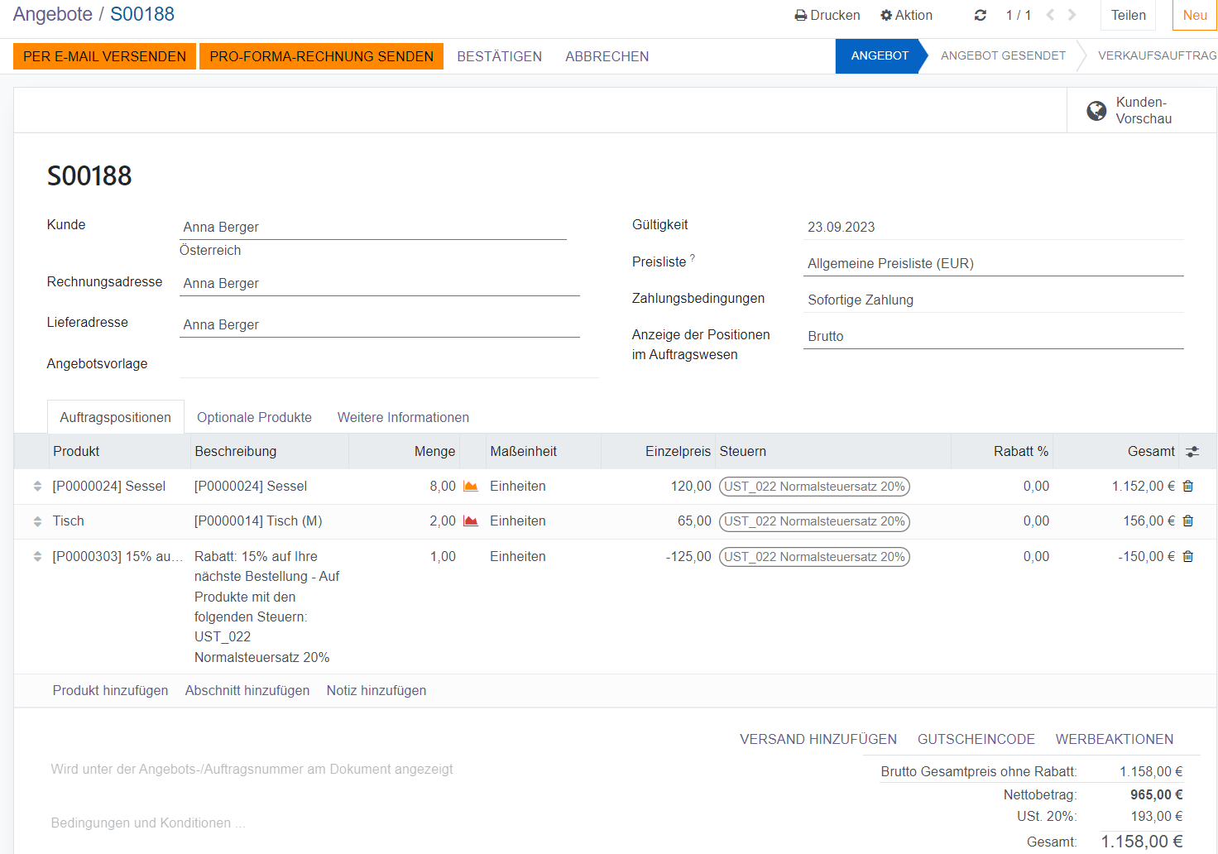The image size is (1218, 854).
Task: Click red forecast chart icon for Tisch
Action: [471, 521]
